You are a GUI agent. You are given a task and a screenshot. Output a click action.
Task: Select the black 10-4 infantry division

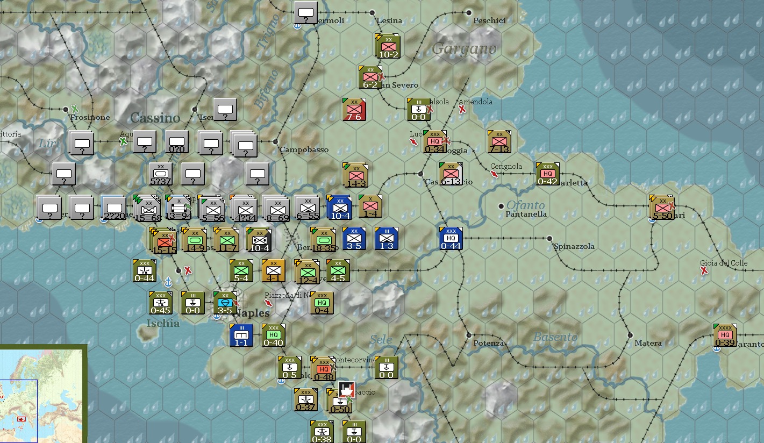tap(259, 240)
